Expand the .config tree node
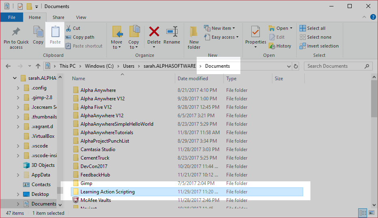 click(x=18, y=88)
